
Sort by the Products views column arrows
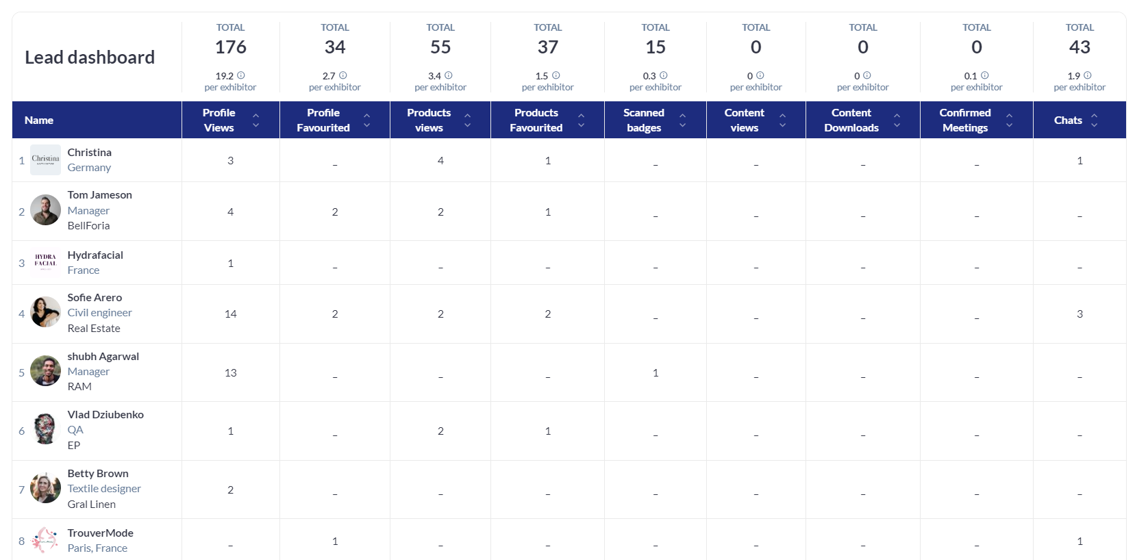[x=467, y=120]
